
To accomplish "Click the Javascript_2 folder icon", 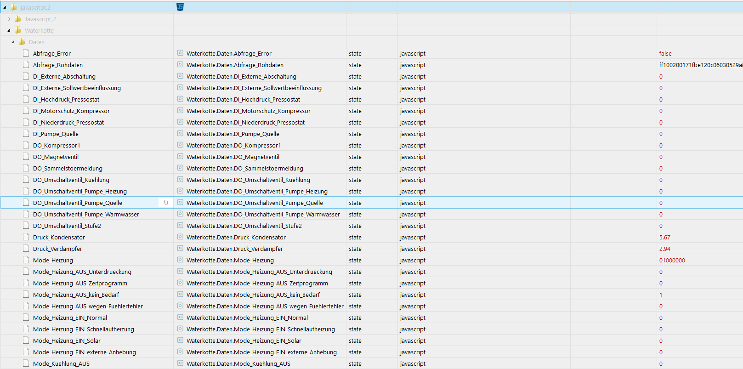I will (17, 18).
